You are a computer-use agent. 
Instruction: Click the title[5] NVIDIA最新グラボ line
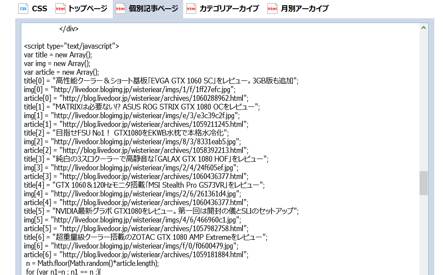(x=161, y=211)
